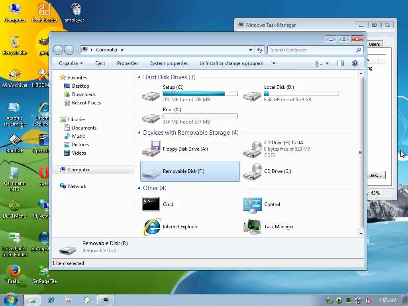Open Desktop in the navigation pane
The height and width of the screenshot is (306, 408).
coord(80,86)
